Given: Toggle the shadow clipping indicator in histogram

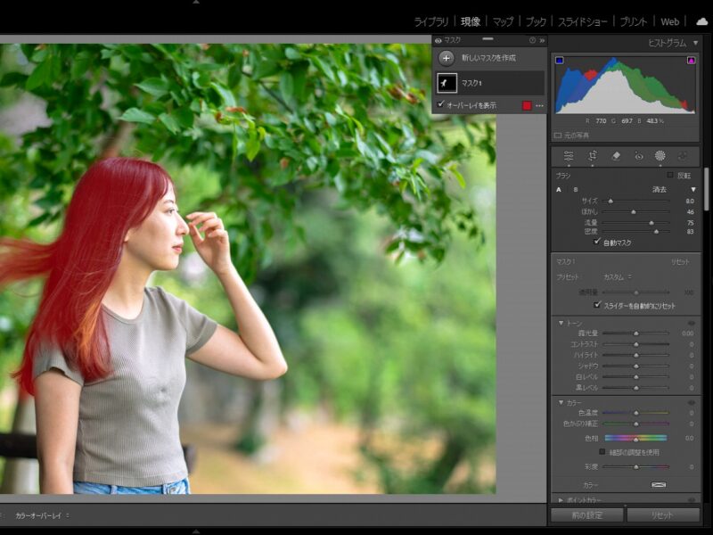Looking at the screenshot, I should [559, 61].
